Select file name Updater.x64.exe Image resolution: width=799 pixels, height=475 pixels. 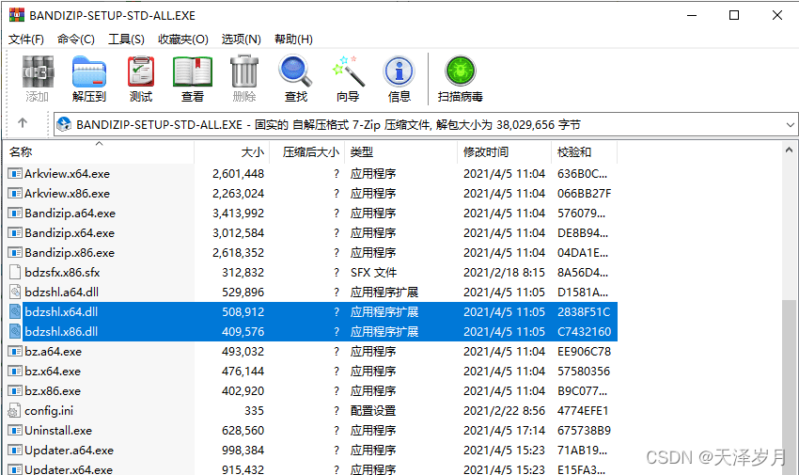(x=69, y=468)
